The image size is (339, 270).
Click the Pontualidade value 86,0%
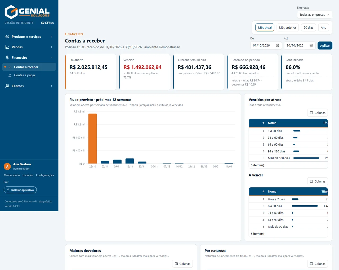pyautogui.click(x=293, y=67)
